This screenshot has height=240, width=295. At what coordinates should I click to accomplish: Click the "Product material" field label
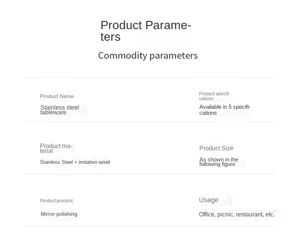(x=56, y=148)
